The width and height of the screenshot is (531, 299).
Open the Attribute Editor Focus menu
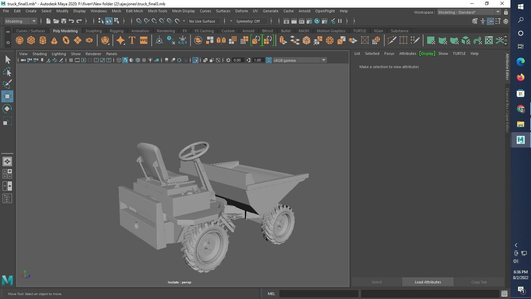tap(389, 53)
